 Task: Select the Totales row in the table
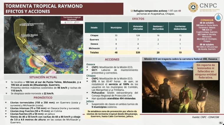pos(138,52)
